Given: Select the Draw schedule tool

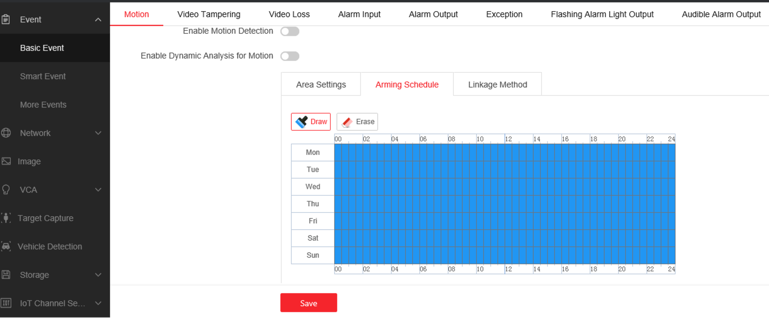Looking at the screenshot, I should (x=311, y=122).
